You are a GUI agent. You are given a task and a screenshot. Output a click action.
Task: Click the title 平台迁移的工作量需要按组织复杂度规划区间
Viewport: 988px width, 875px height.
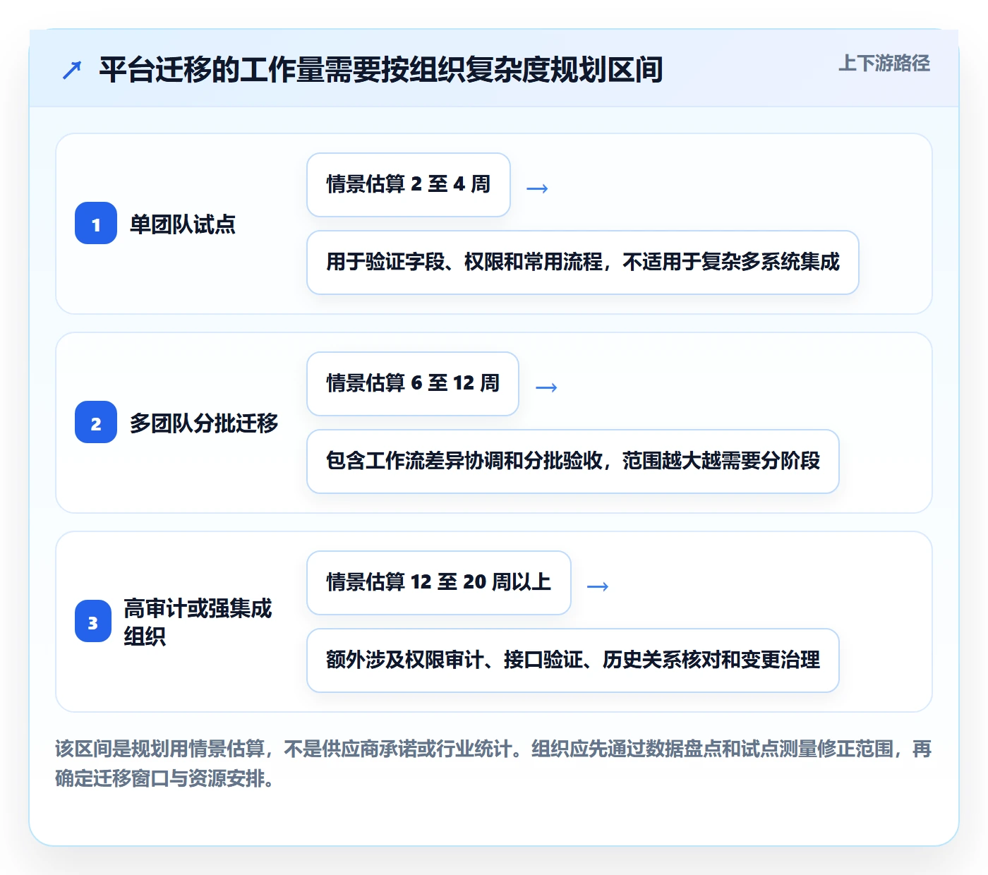[x=381, y=70]
